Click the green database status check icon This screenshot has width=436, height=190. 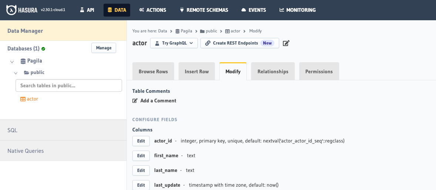pos(43,49)
